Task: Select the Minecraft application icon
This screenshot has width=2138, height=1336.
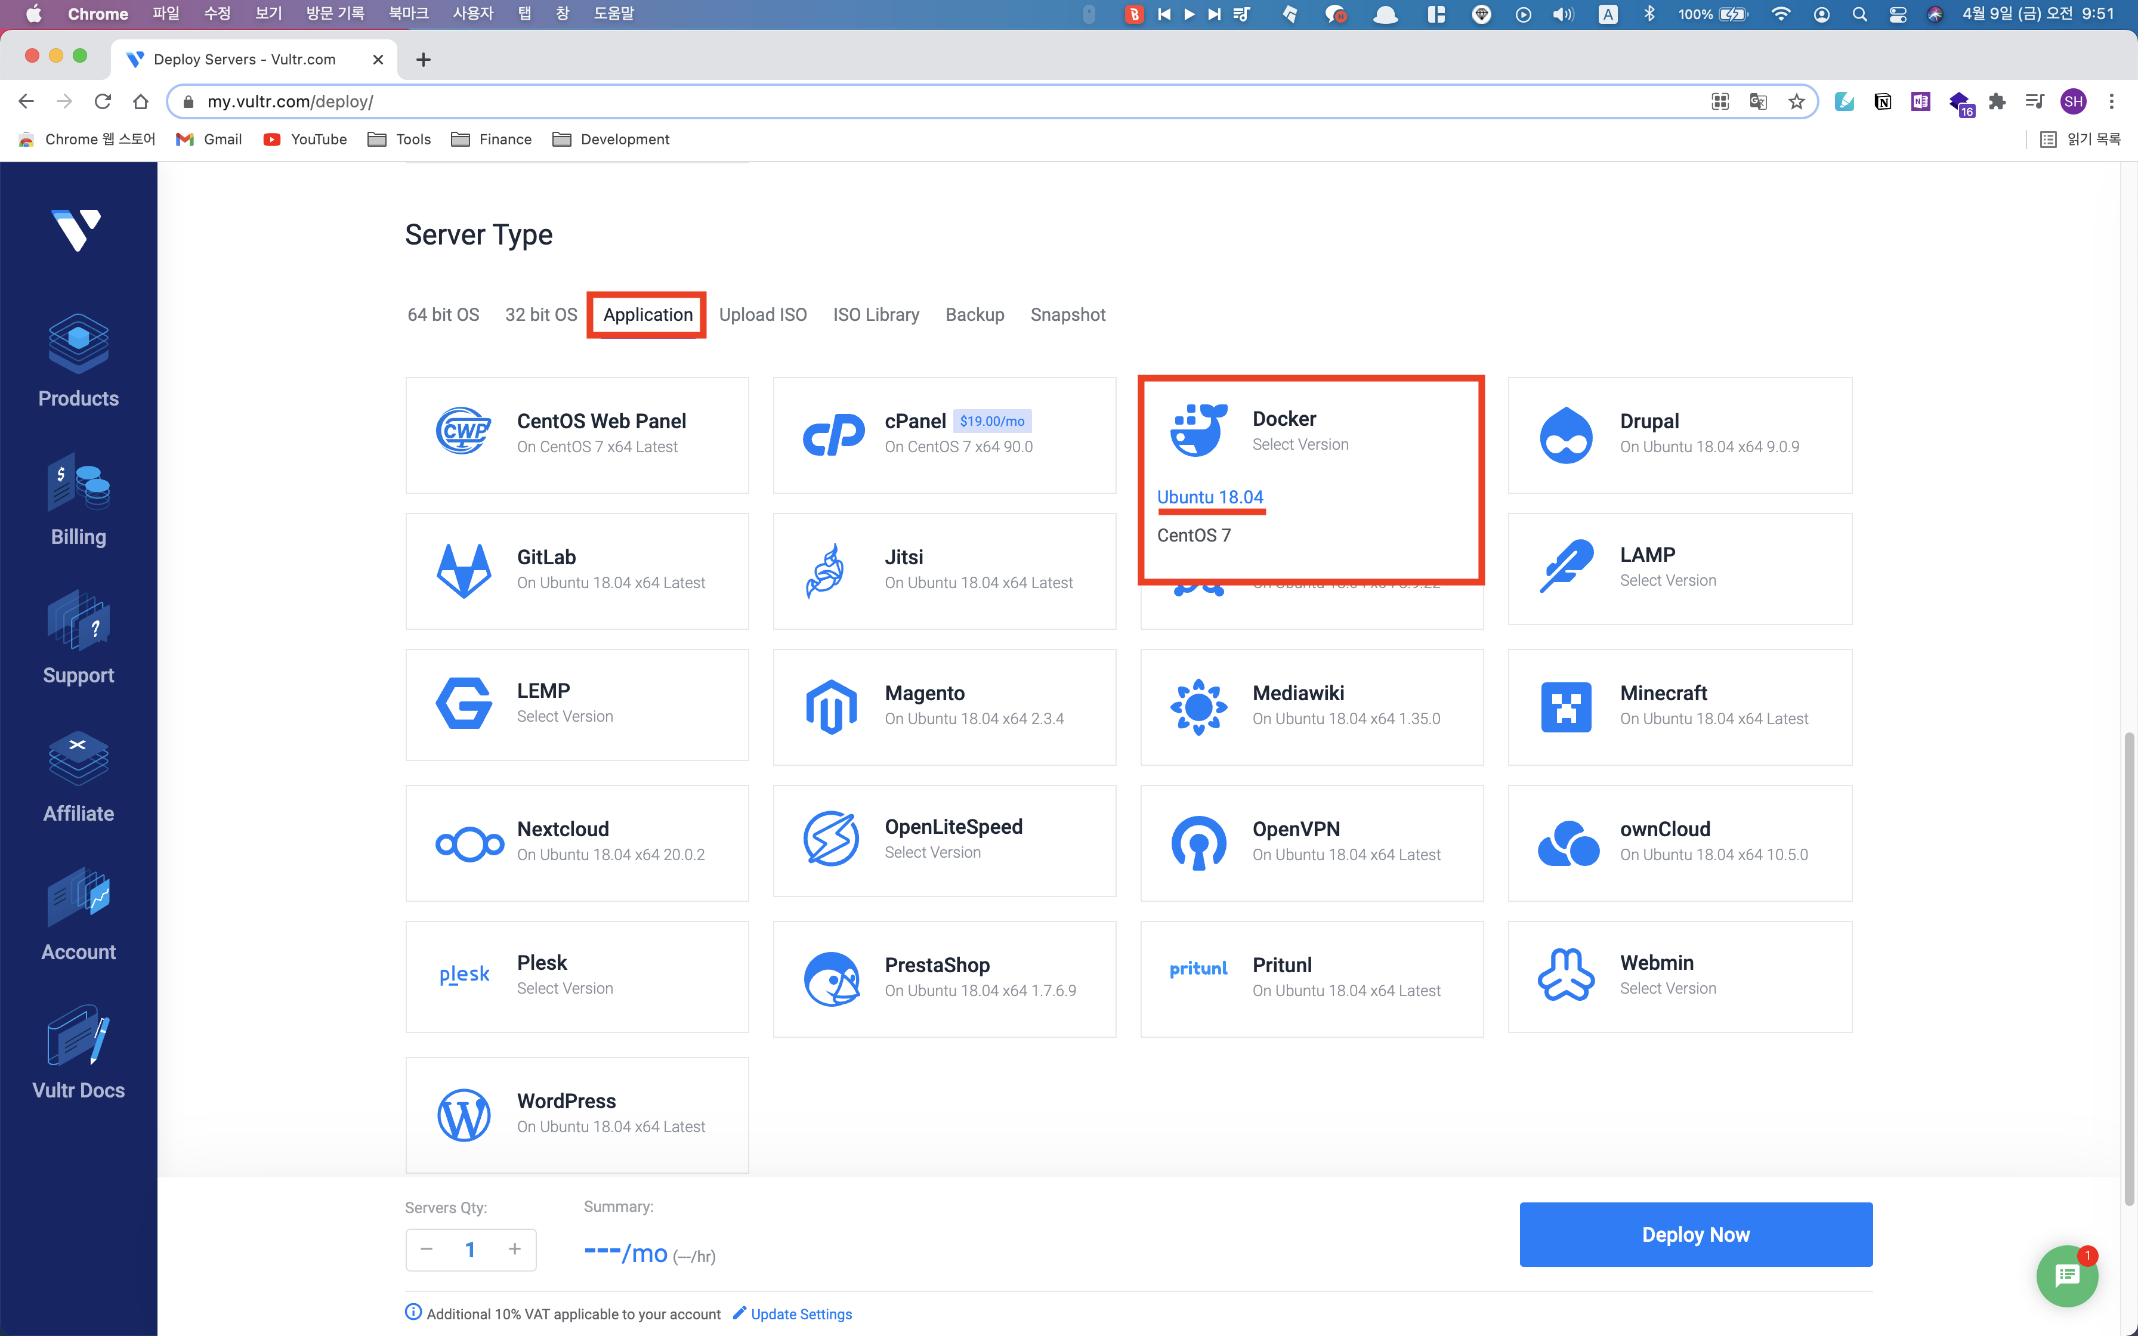Action: (x=1565, y=707)
